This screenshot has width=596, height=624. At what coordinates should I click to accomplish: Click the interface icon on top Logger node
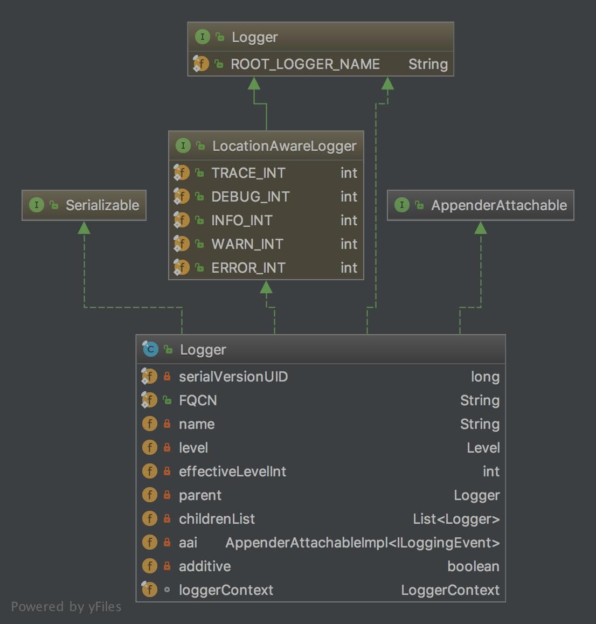click(x=202, y=37)
